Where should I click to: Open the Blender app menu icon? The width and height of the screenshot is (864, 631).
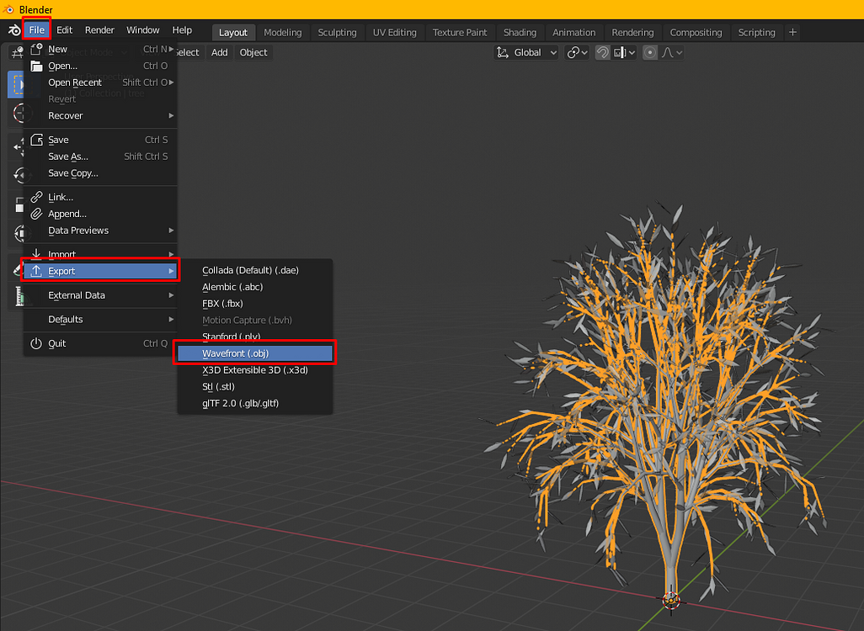[13, 29]
